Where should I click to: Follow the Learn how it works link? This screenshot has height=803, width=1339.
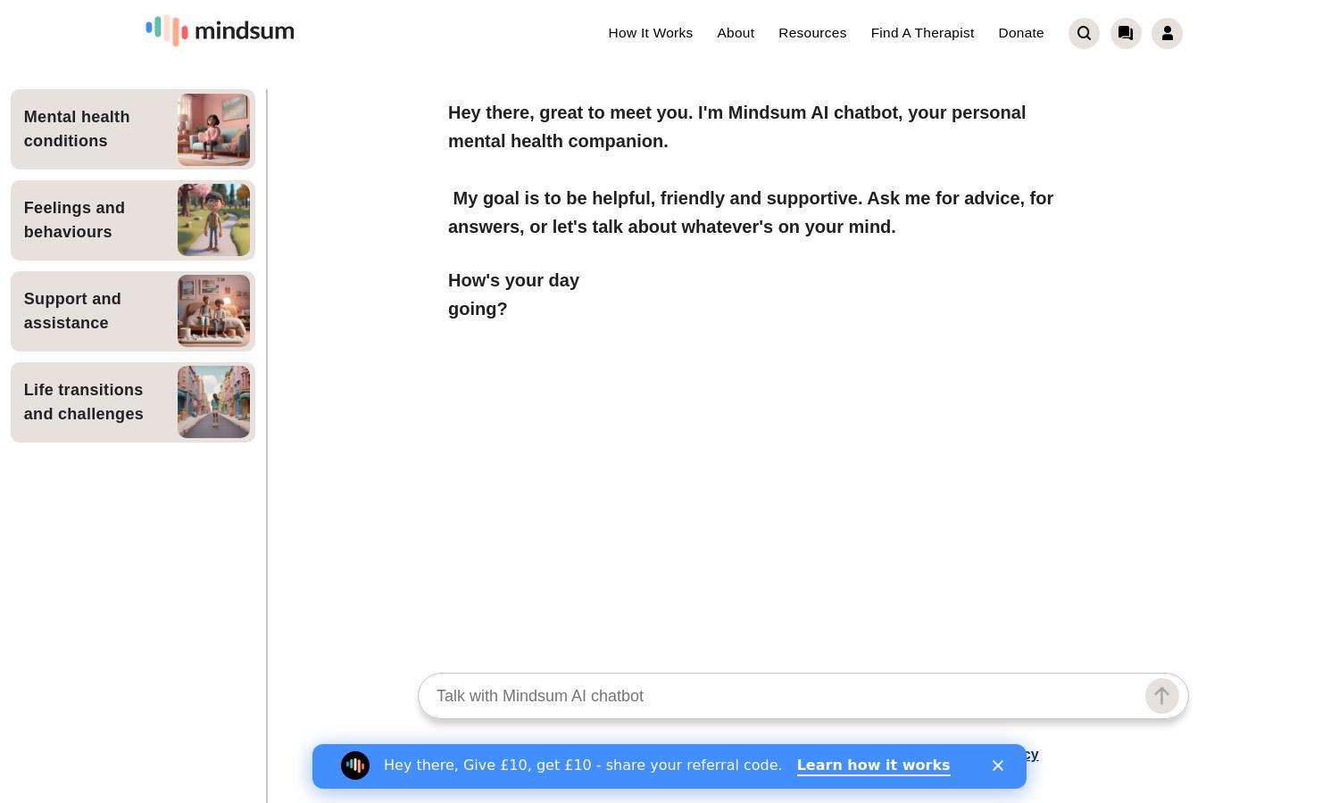pyautogui.click(x=873, y=766)
